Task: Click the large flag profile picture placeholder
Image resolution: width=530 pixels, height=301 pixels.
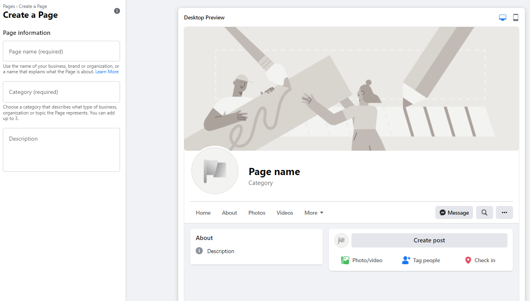Action: click(215, 170)
